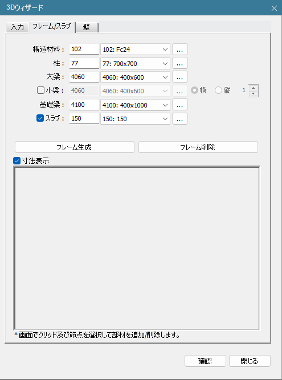Select the 縦 radio button
The width and height of the screenshot is (282, 380).
coord(218,90)
